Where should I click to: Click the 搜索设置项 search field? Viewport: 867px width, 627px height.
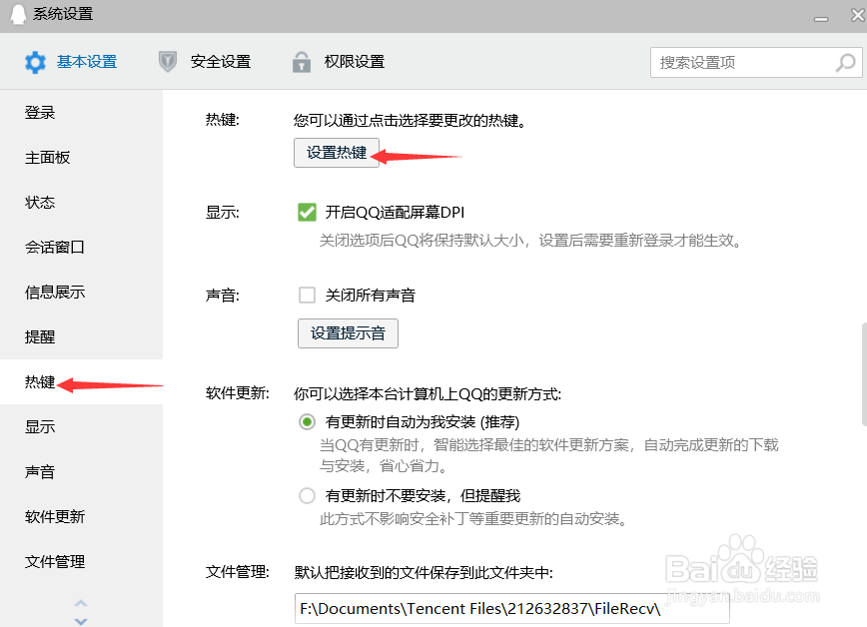tap(756, 62)
